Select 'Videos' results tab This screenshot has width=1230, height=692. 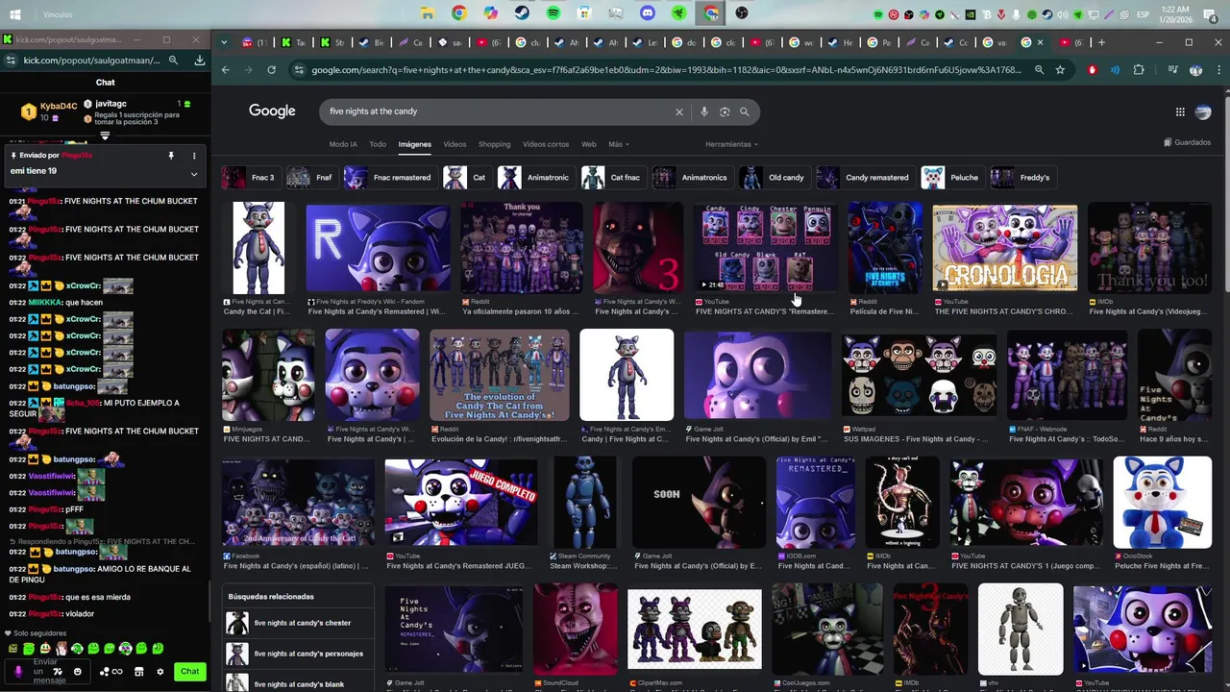[455, 144]
